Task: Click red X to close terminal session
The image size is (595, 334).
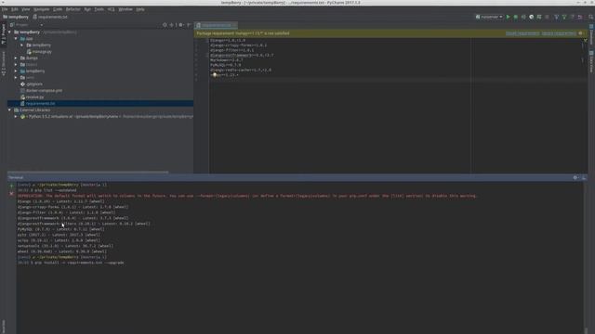Action: (11, 194)
